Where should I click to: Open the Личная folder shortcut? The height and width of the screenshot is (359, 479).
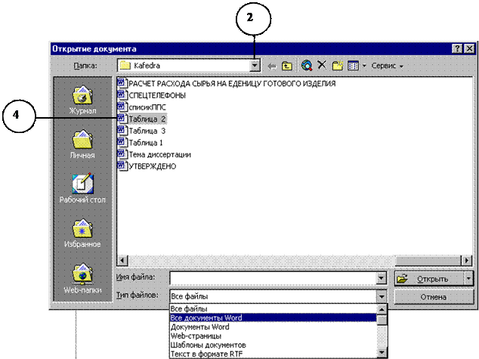(x=82, y=144)
